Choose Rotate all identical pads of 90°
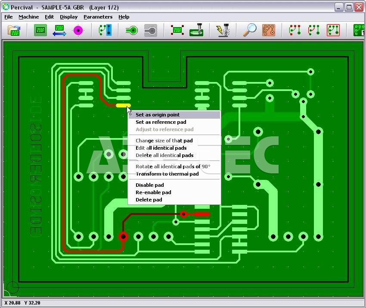 (x=174, y=167)
